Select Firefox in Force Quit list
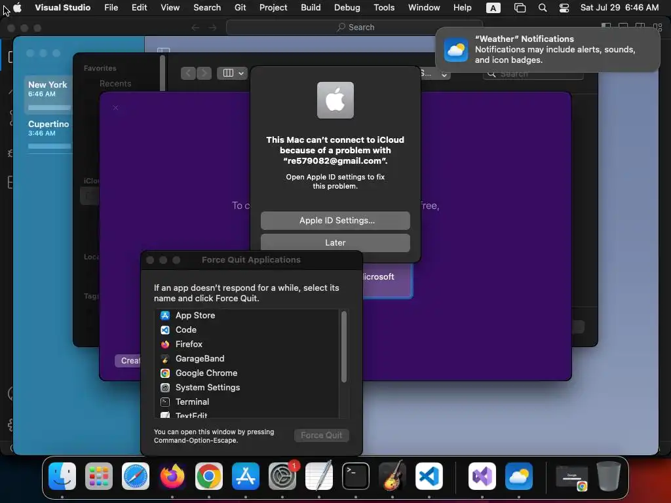The image size is (671, 503). [247, 345]
